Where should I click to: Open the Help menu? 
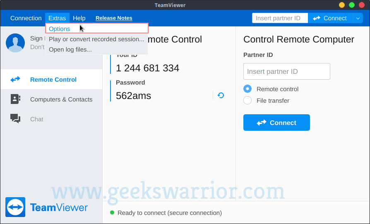coord(79,18)
